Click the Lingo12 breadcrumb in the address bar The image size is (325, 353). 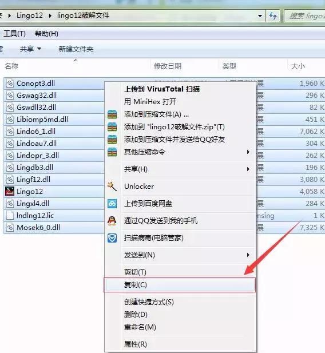(30, 15)
